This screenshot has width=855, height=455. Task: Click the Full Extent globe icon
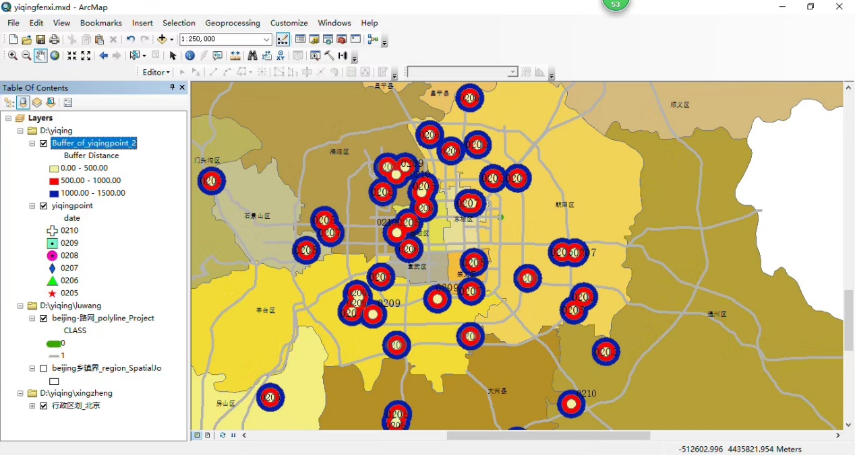click(x=55, y=56)
